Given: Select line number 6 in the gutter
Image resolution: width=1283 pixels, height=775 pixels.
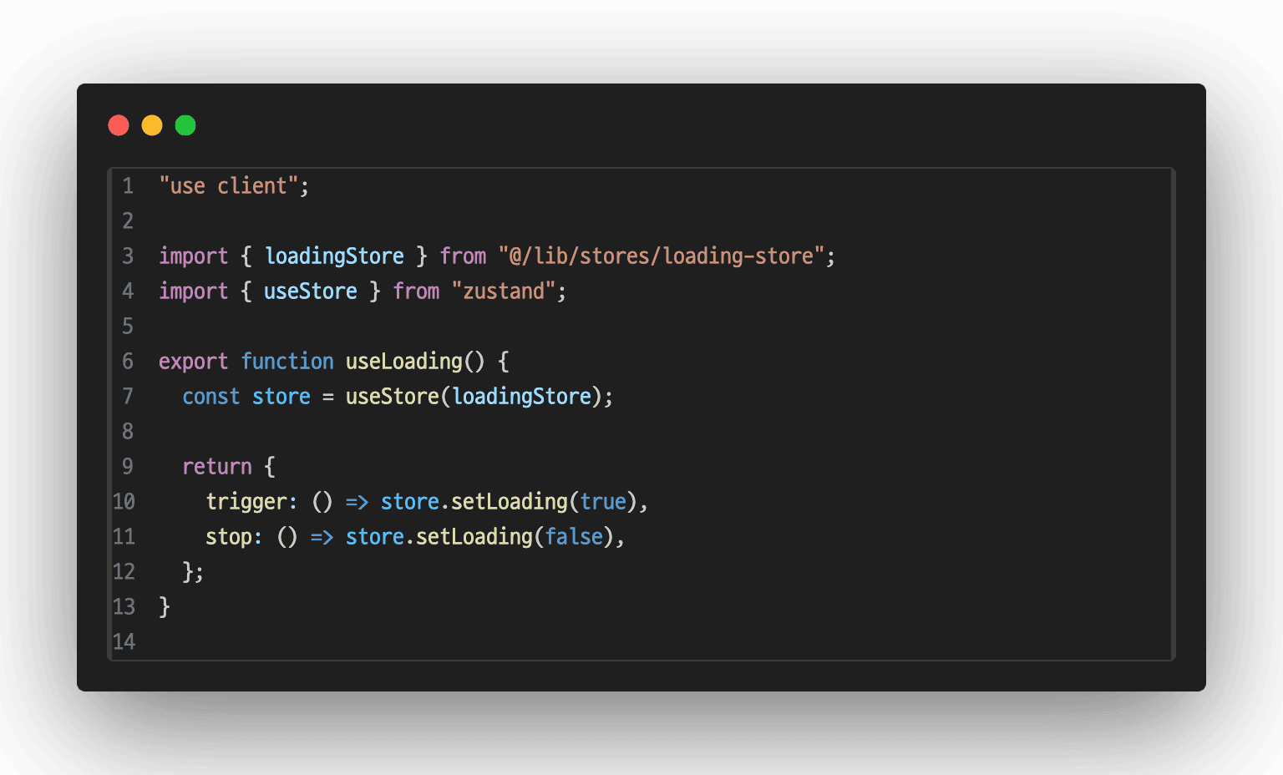Looking at the screenshot, I should (128, 362).
